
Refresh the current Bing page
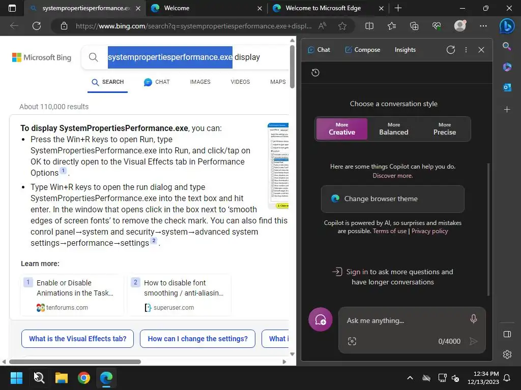click(x=37, y=26)
